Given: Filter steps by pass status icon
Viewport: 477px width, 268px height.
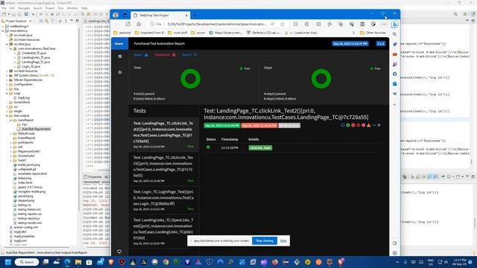Looking at the screenshot, I should click(x=348, y=125).
